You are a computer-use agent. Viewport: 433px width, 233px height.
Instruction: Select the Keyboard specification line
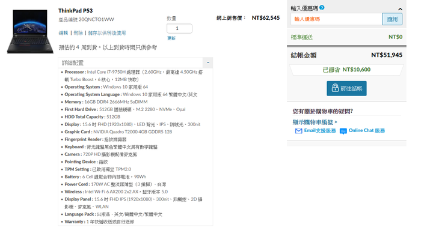click(x=111, y=147)
